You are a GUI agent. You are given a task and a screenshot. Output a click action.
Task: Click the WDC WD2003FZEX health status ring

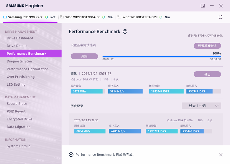(161, 17)
